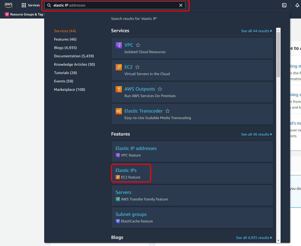Open the CloudShell terminal icon
Screen dimensions: 301x246
tap(284, 5)
